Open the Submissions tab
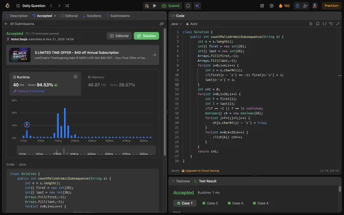 coord(118,16)
